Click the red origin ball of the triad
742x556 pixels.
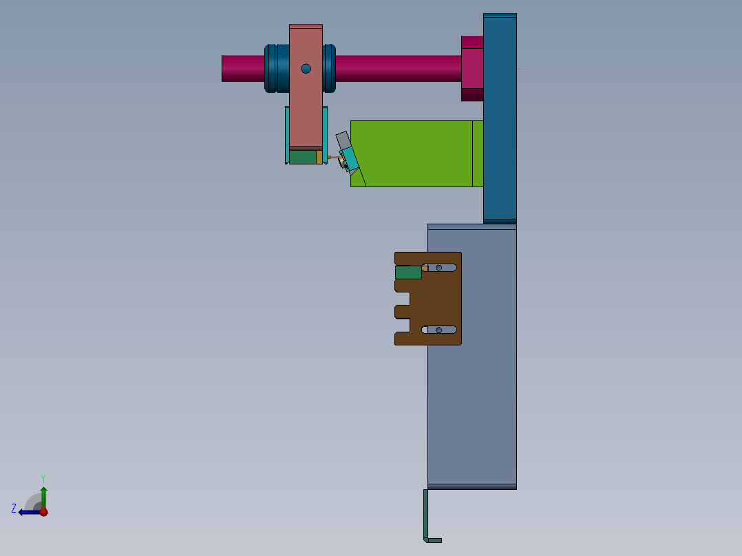coord(43,512)
